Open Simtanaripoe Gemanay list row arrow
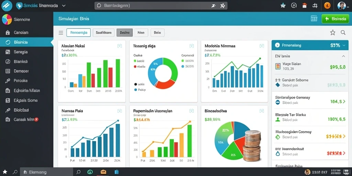 [344, 101]
